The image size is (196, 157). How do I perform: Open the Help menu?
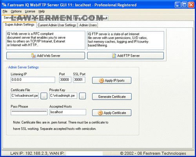point(42,11)
